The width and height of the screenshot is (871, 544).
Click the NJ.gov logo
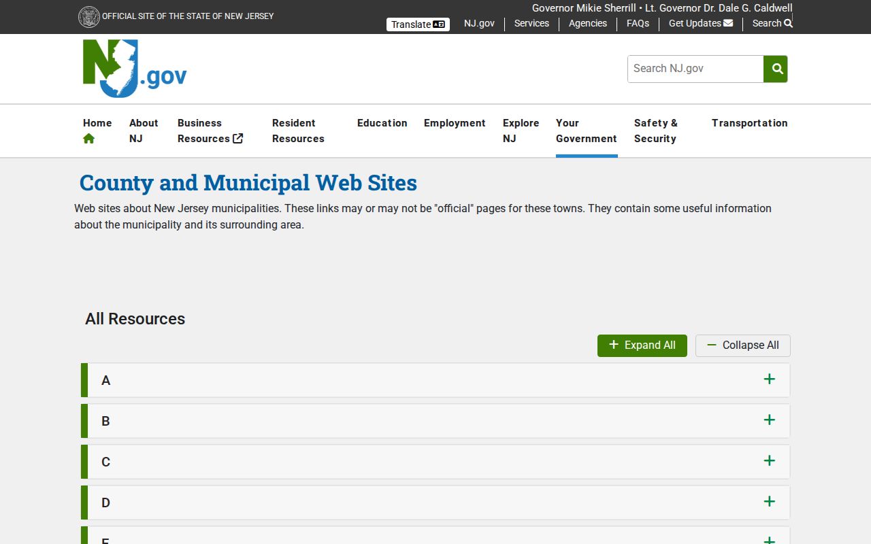tap(135, 69)
